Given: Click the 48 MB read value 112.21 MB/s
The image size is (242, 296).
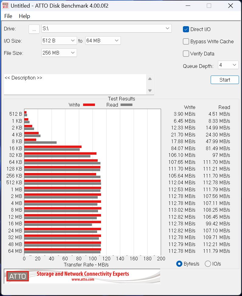Looking at the screenshot, I should (x=216, y=244).
